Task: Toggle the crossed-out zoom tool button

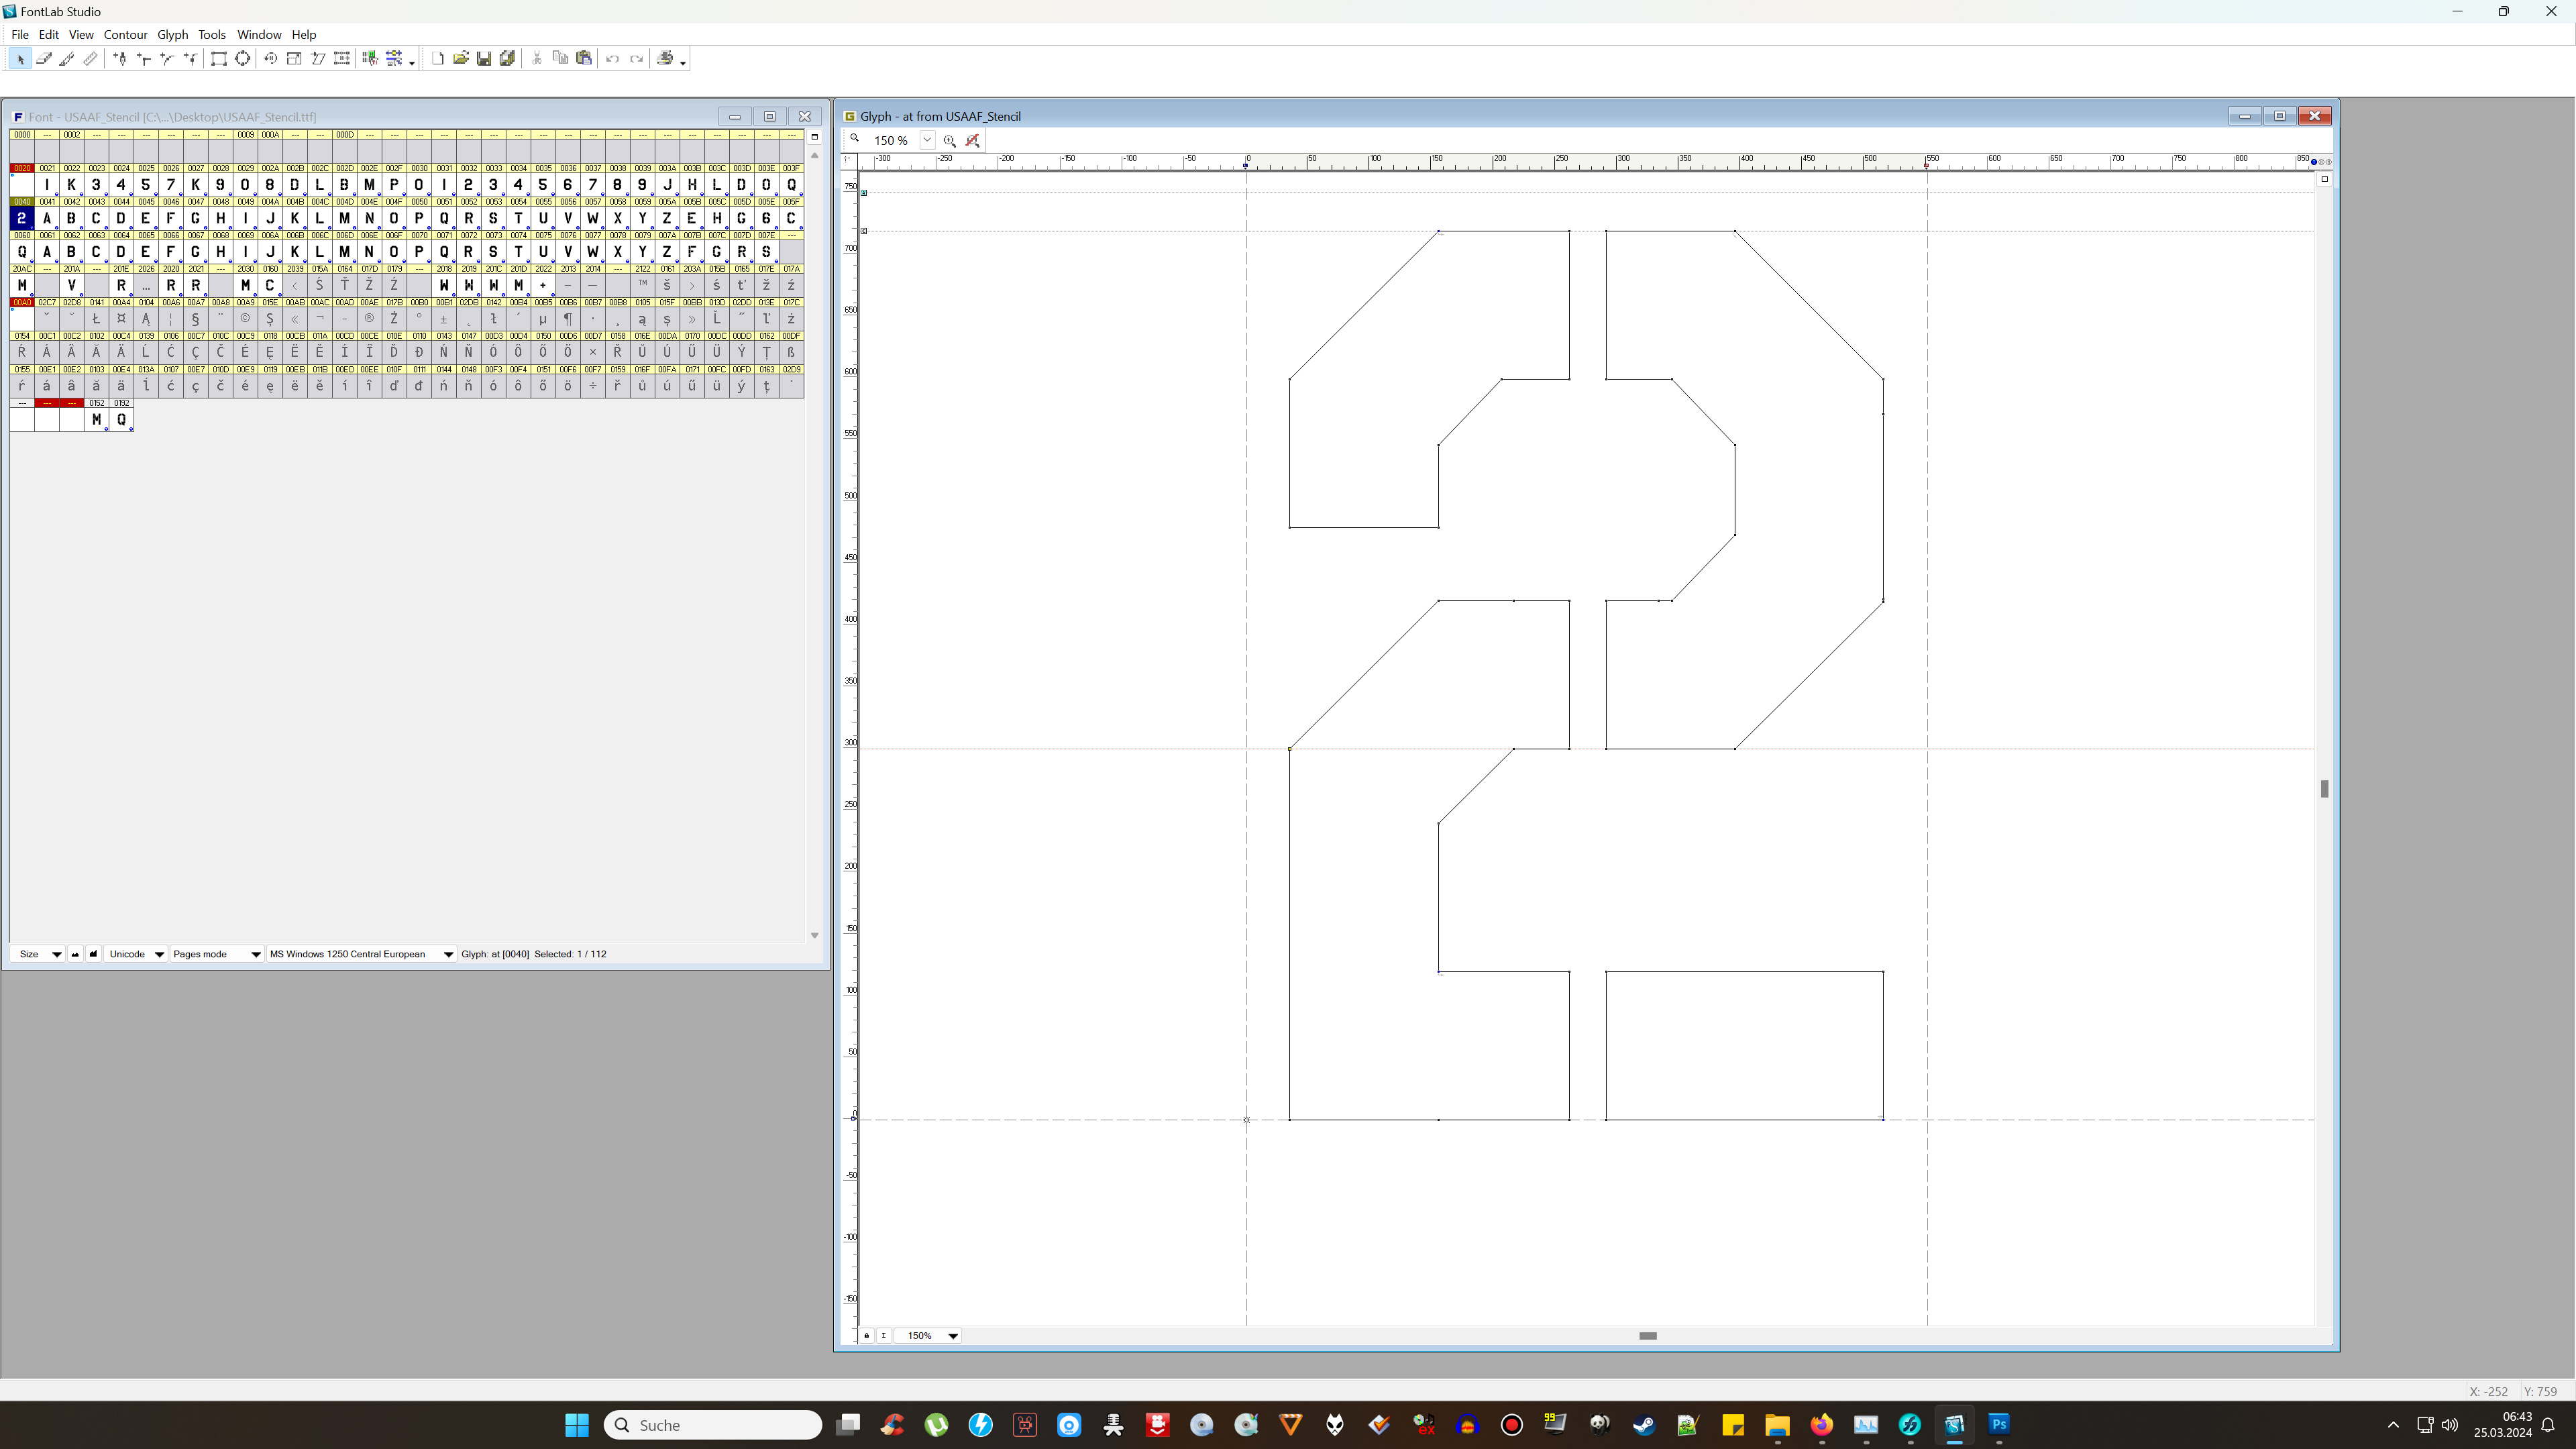Action: point(972,140)
